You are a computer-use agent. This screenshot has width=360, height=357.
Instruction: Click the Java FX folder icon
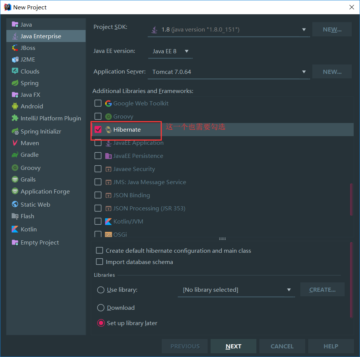[15, 94]
